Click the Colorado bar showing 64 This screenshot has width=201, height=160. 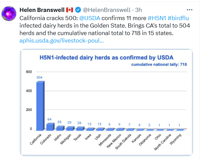[51, 127]
